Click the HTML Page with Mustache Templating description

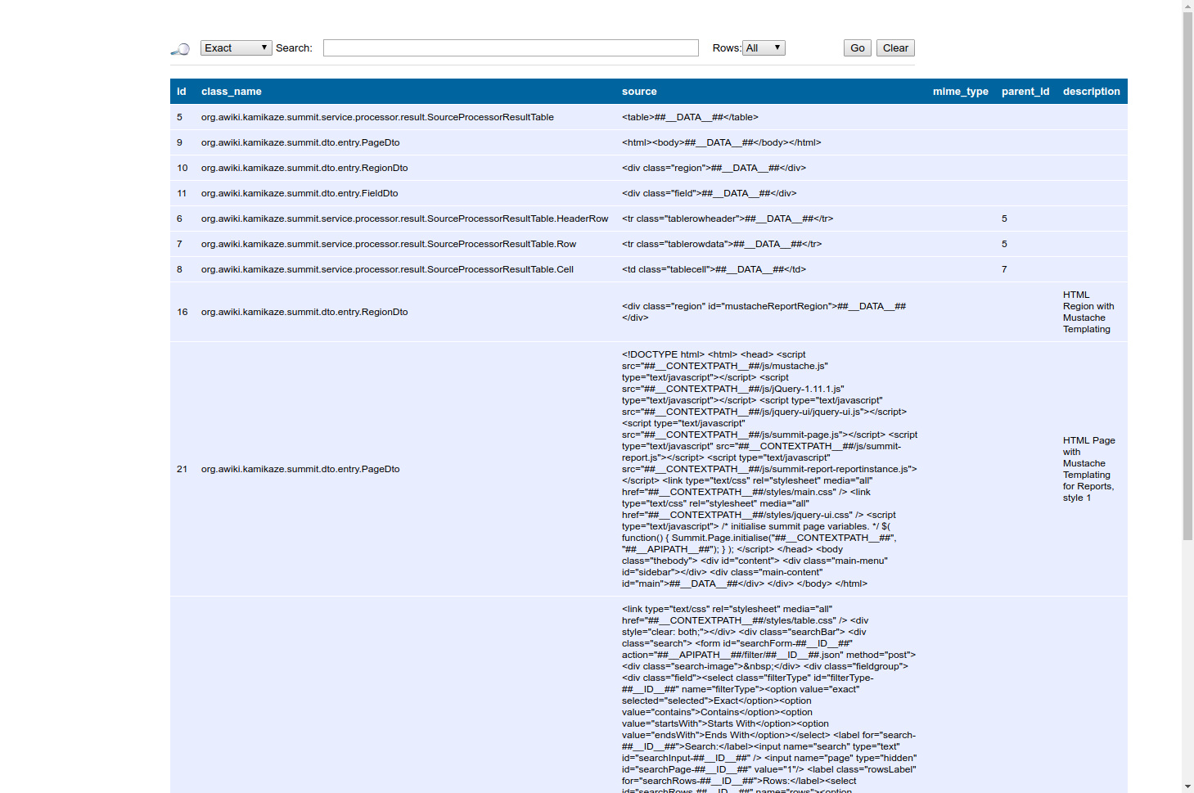coord(1089,469)
